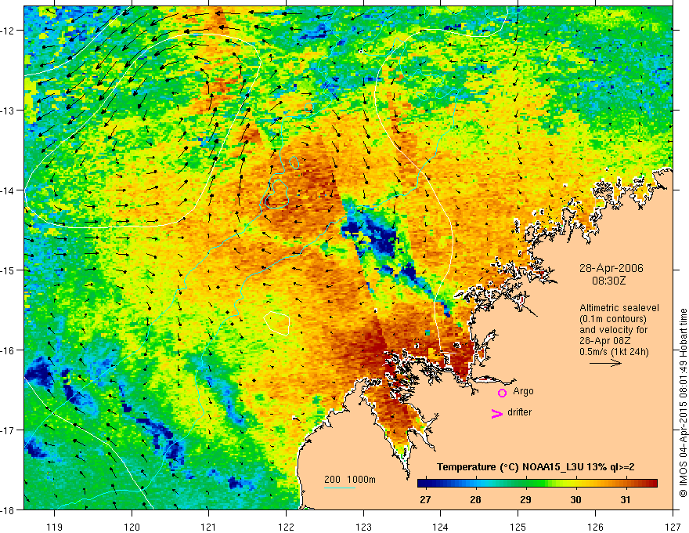The height and width of the screenshot is (533, 689).
Task: Click the longitude axis label 119
Action: [55, 527]
